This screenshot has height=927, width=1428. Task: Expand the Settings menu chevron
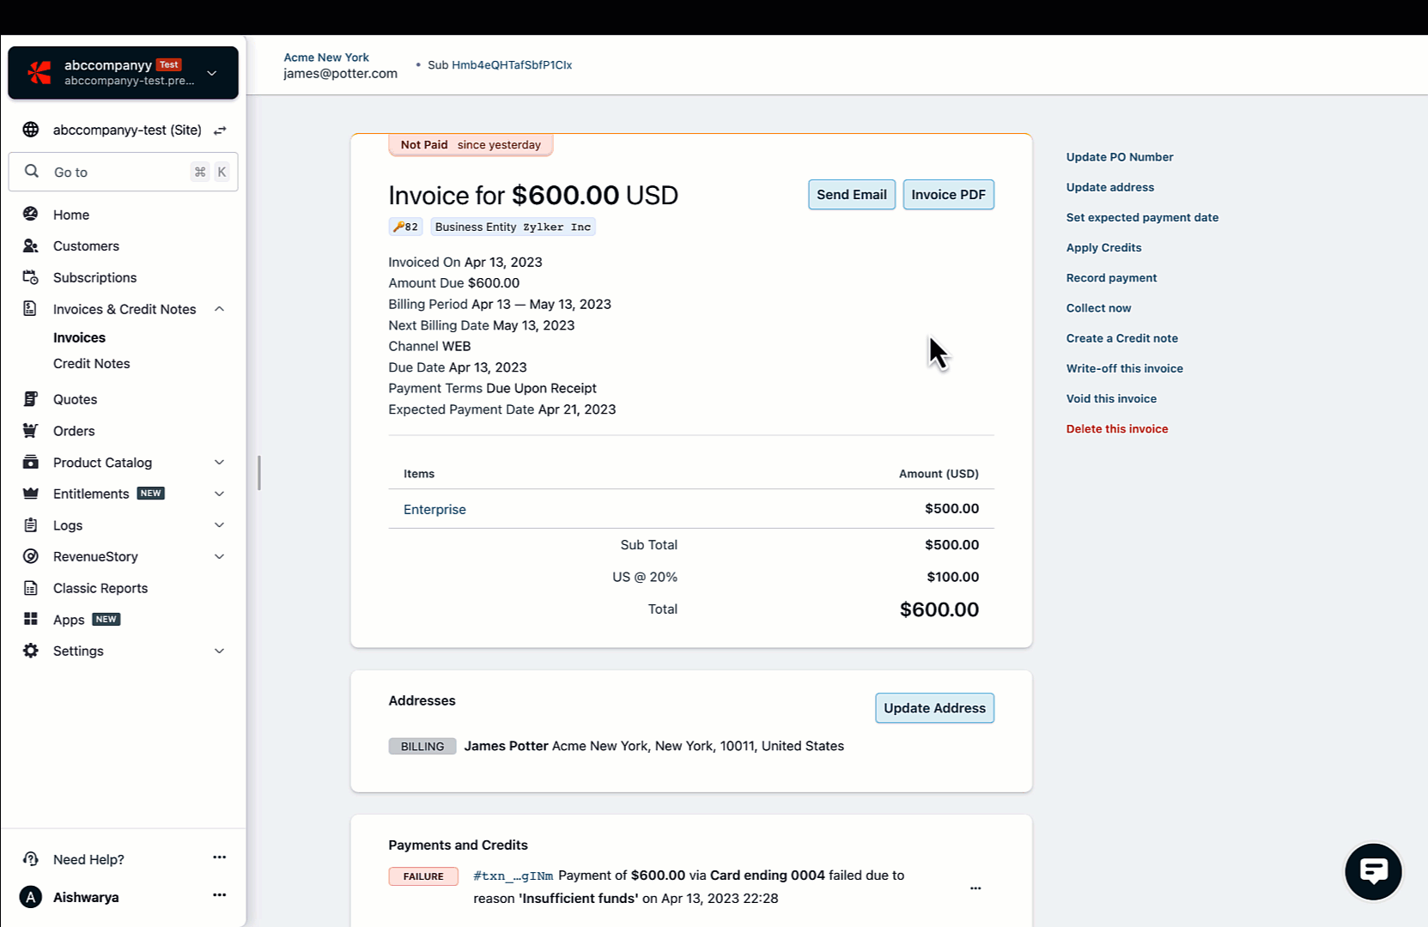point(219,651)
